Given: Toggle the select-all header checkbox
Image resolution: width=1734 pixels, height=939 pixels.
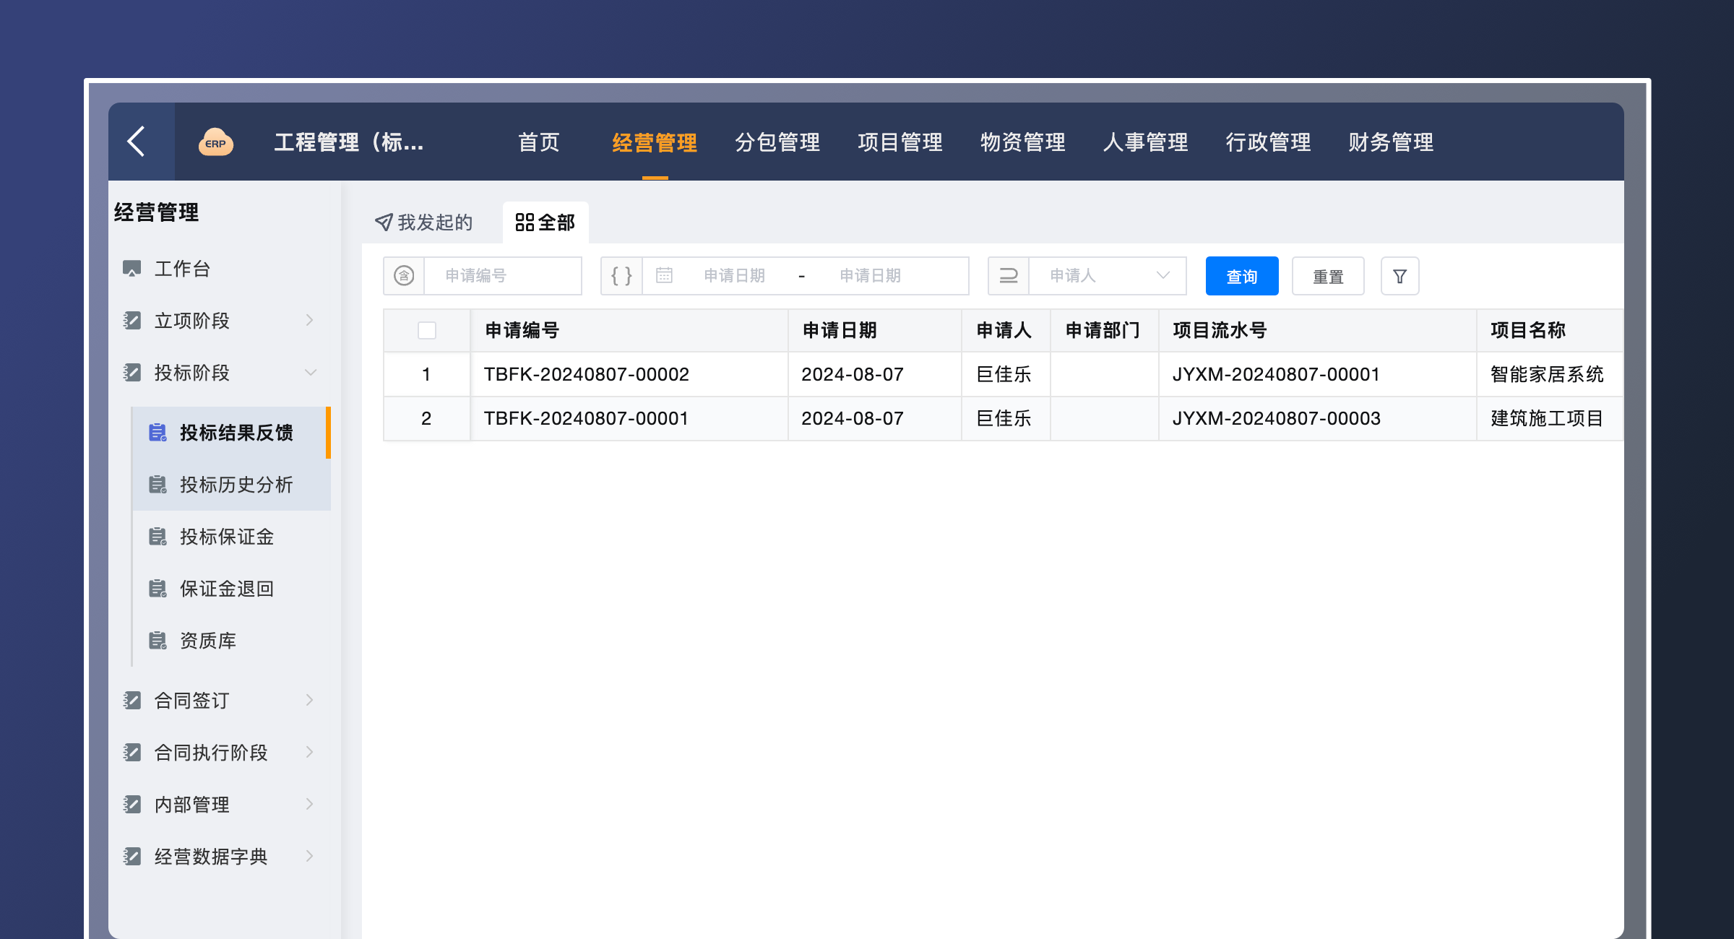Looking at the screenshot, I should (x=427, y=331).
